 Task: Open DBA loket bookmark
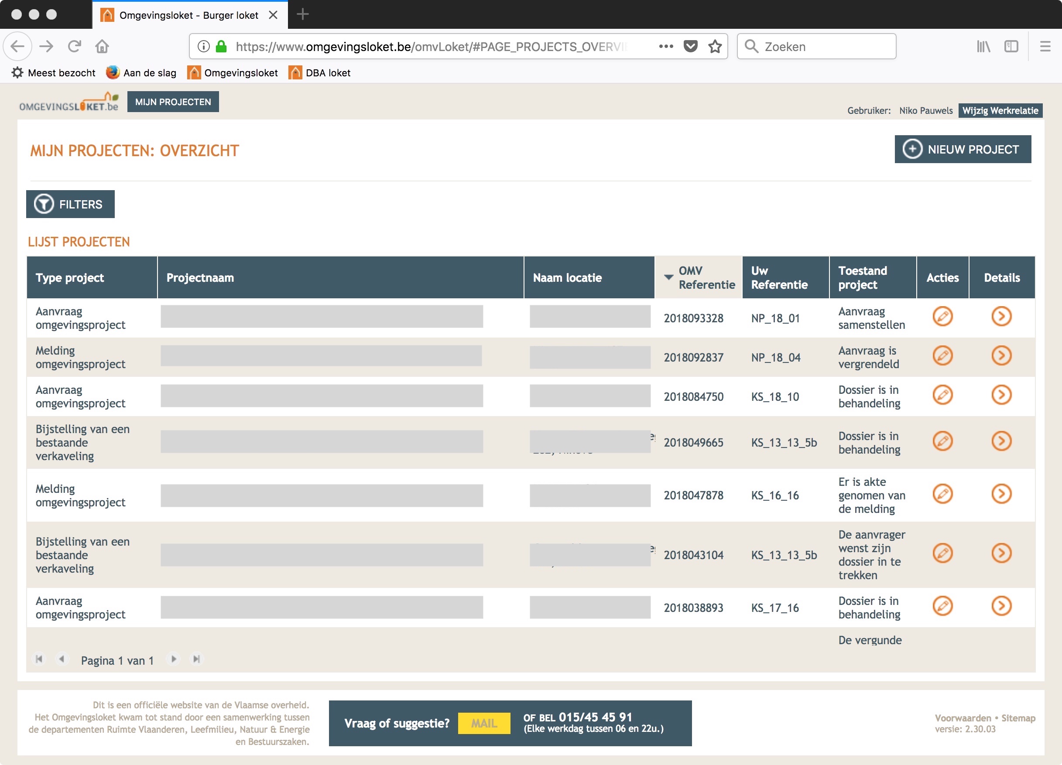(x=319, y=72)
